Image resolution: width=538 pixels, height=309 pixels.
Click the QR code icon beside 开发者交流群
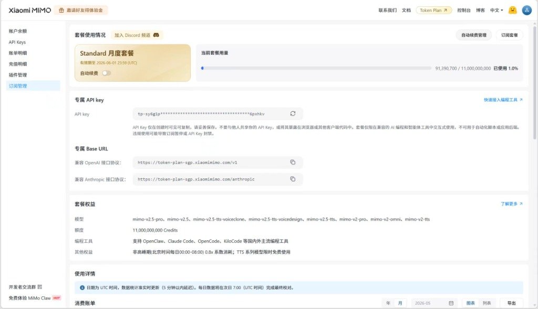pyautogui.click(x=40, y=287)
